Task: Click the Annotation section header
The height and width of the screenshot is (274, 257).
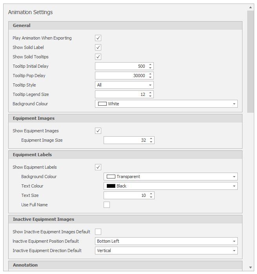Action: tap(125, 265)
